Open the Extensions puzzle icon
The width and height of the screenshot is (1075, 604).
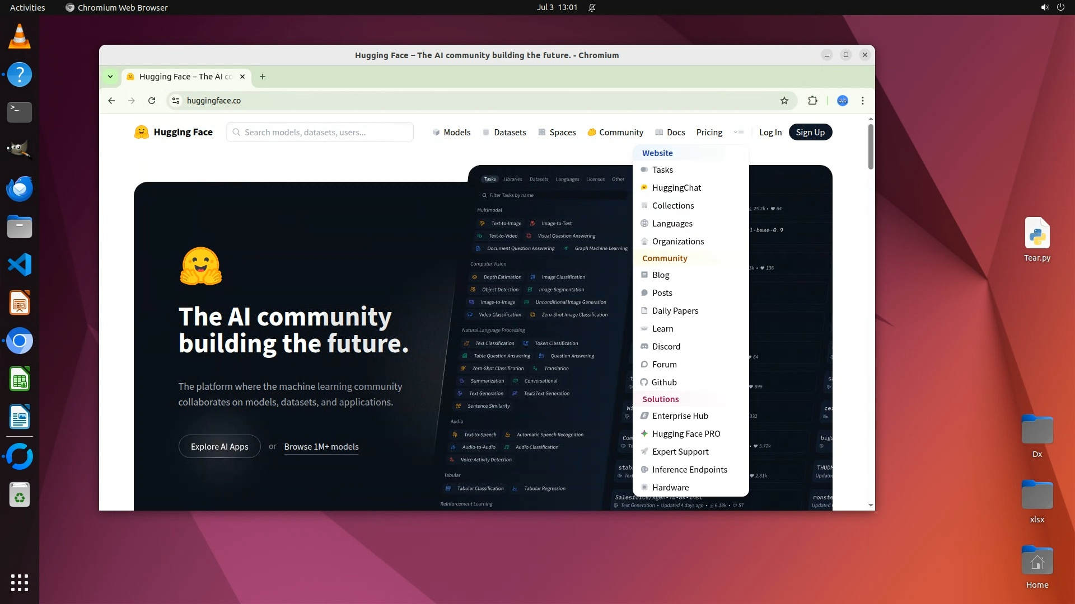click(x=812, y=101)
